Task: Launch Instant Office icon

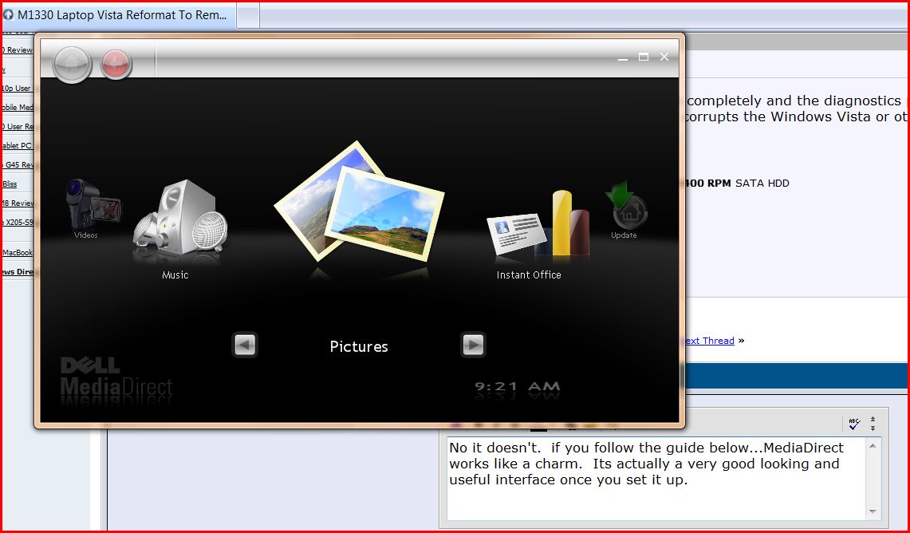Action: point(538,223)
